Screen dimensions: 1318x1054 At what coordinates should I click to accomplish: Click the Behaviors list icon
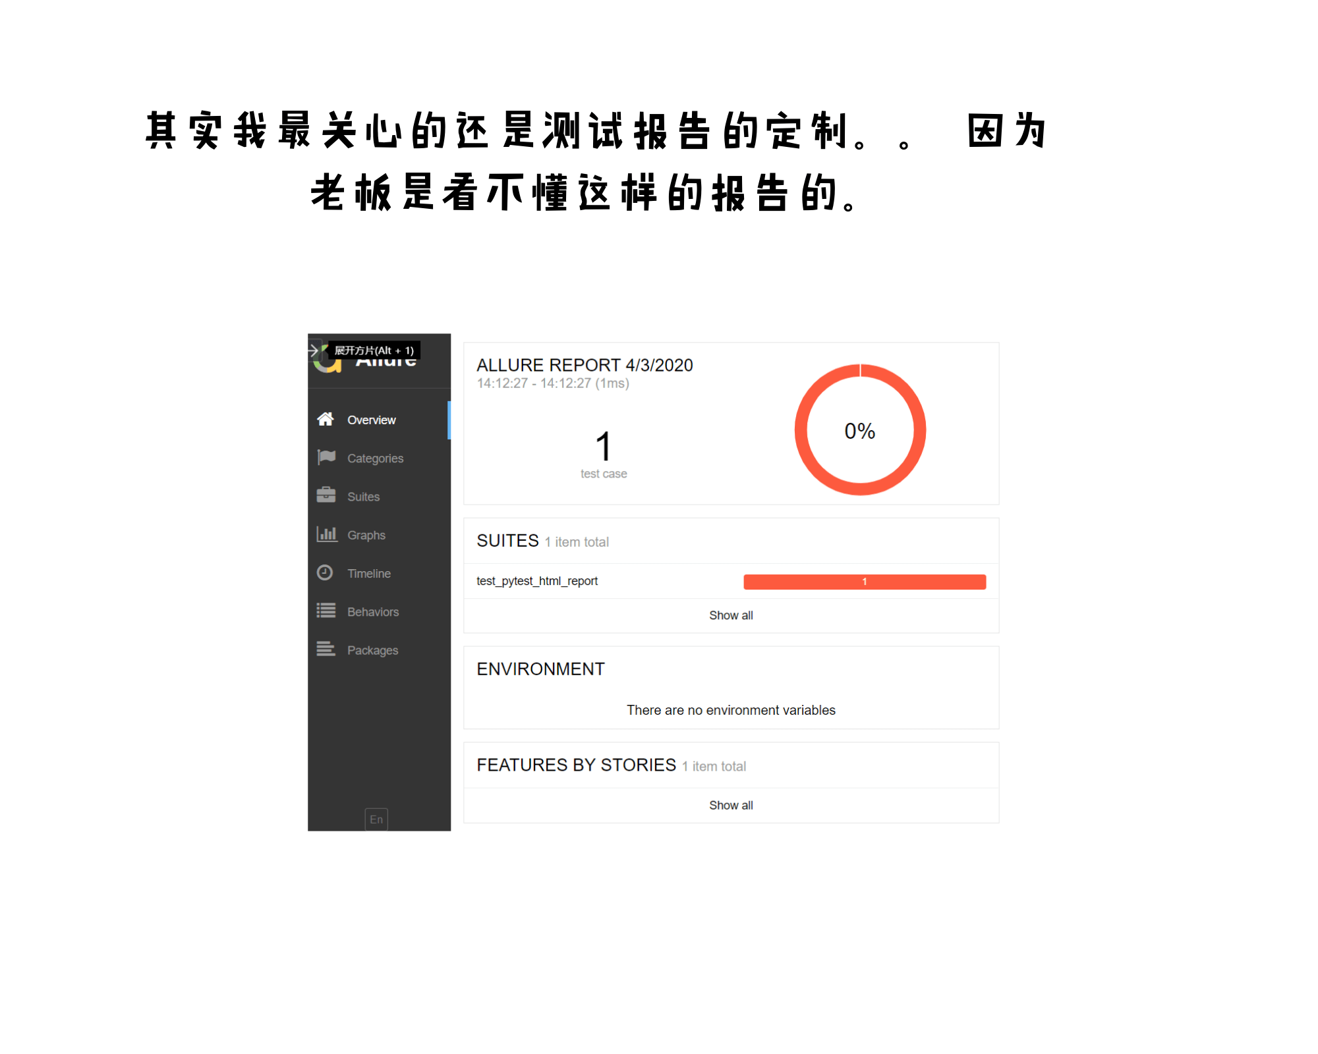coord(326,611)
